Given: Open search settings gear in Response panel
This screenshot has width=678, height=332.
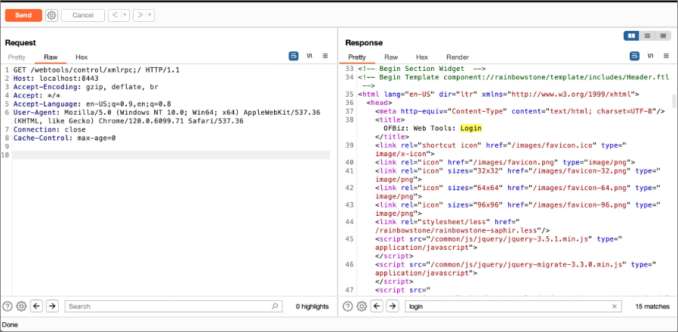Looking at the screenshot, I should 362,306.
